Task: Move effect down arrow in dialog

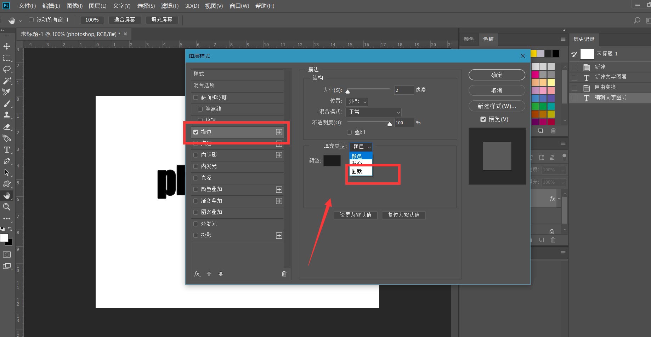Action: click(221, 274)
